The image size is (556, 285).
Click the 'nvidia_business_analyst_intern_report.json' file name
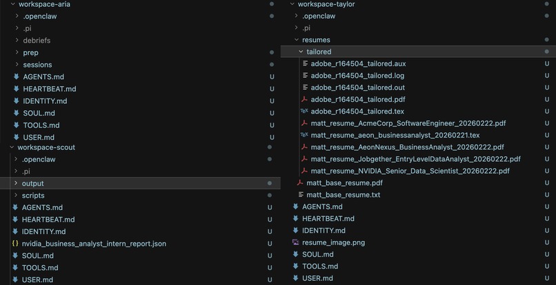pyautogui.click(x=94, y=244)
